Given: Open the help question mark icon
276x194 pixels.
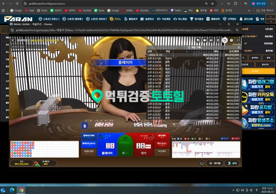Looking at the screenshot, I should coord(232,40).
